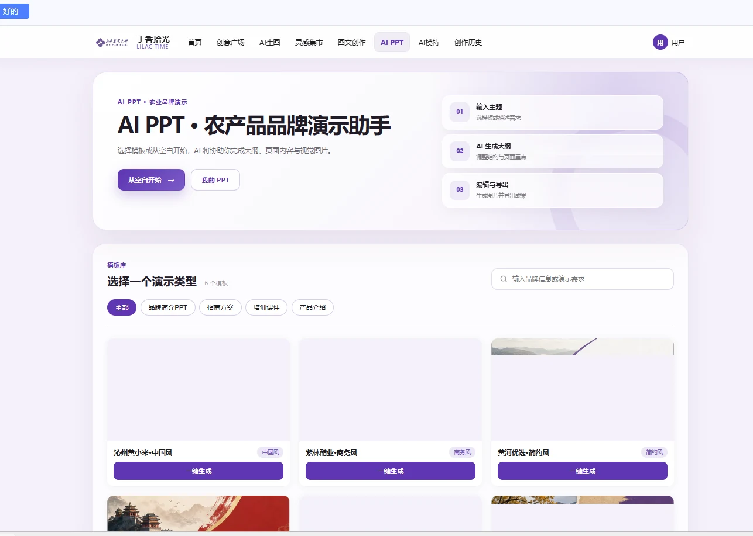Start with the 从空白开始 button
753x536 pixels.
[x=151, y=180]
